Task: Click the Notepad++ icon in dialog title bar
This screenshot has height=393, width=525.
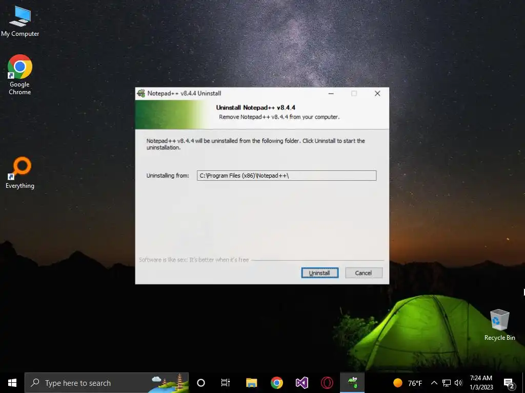Action: [x=141, y=93]
